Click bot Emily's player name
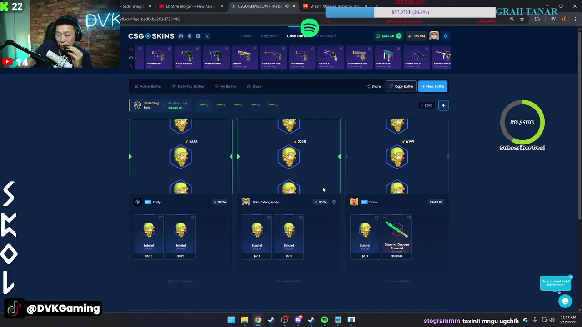This screenshot has width=582, height=327. tap(156, 202)
